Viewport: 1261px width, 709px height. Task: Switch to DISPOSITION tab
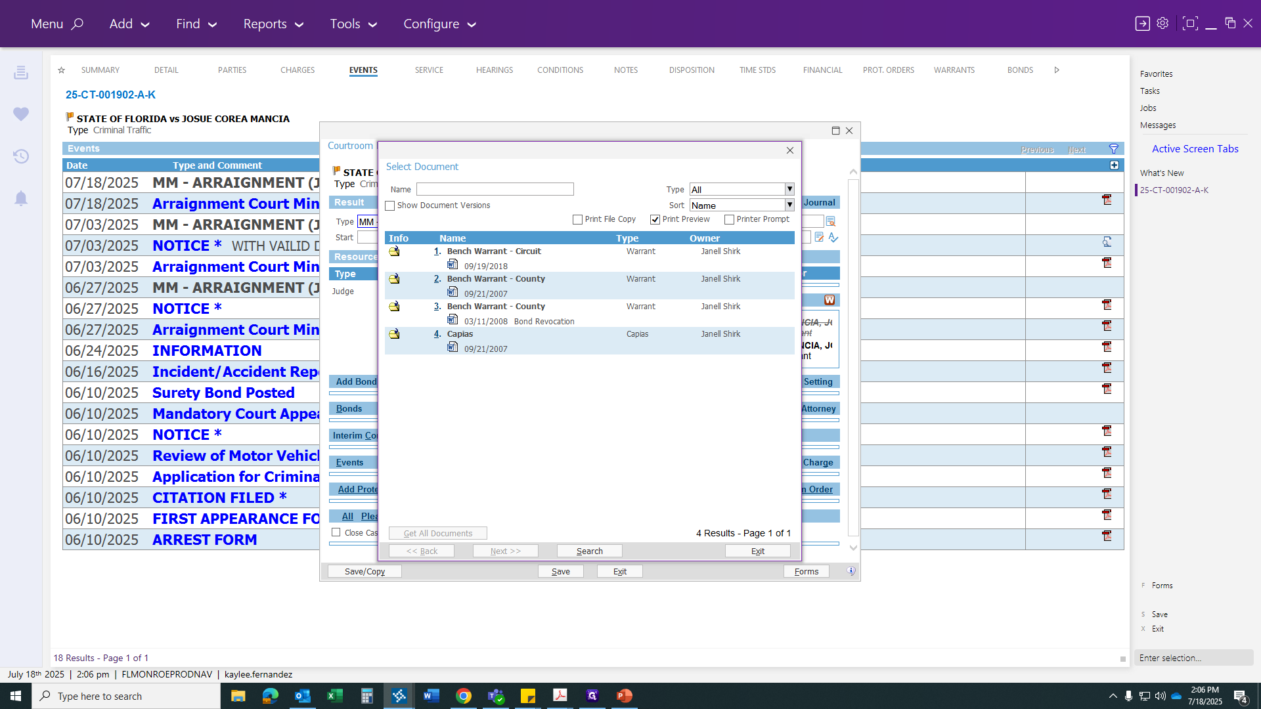692,70
